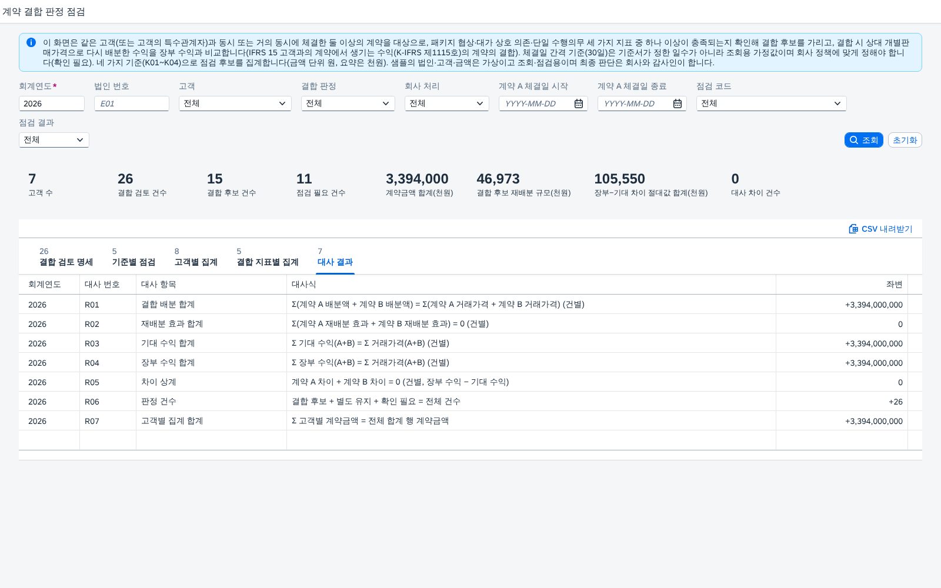Click the 대사 번호 column header

coord(108,285)
